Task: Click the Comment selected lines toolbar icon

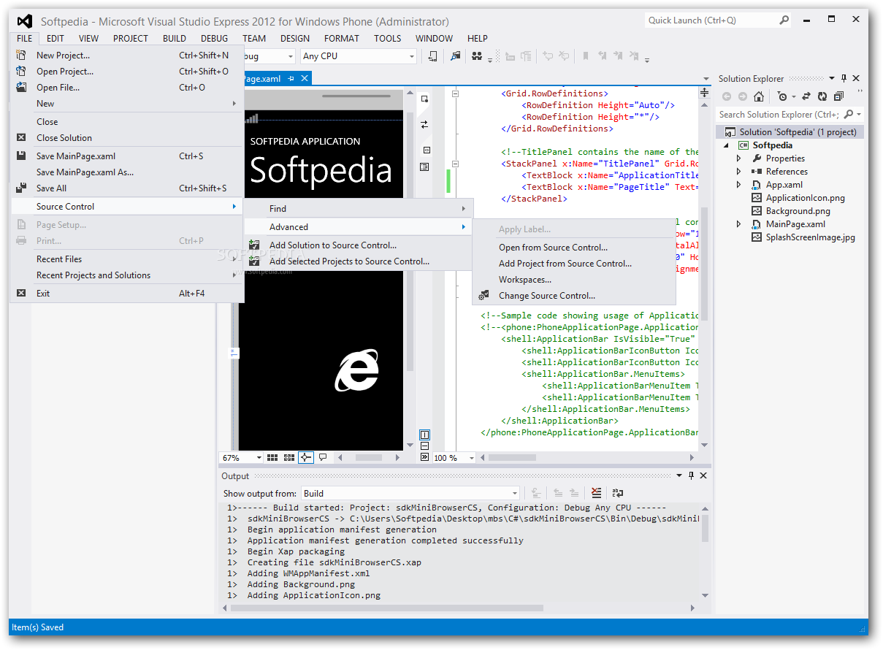Action: [546, 56]
